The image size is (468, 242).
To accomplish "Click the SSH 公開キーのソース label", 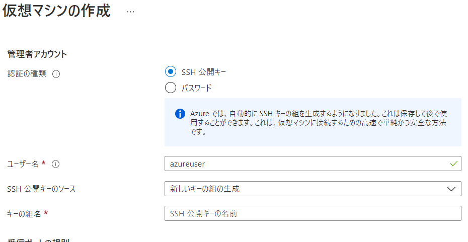I will [x=41, y=189].
